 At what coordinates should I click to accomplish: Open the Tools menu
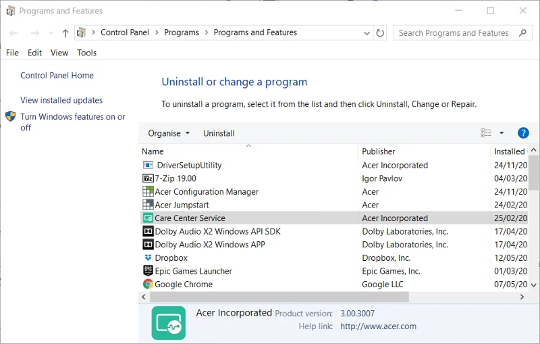coord(87,53)
